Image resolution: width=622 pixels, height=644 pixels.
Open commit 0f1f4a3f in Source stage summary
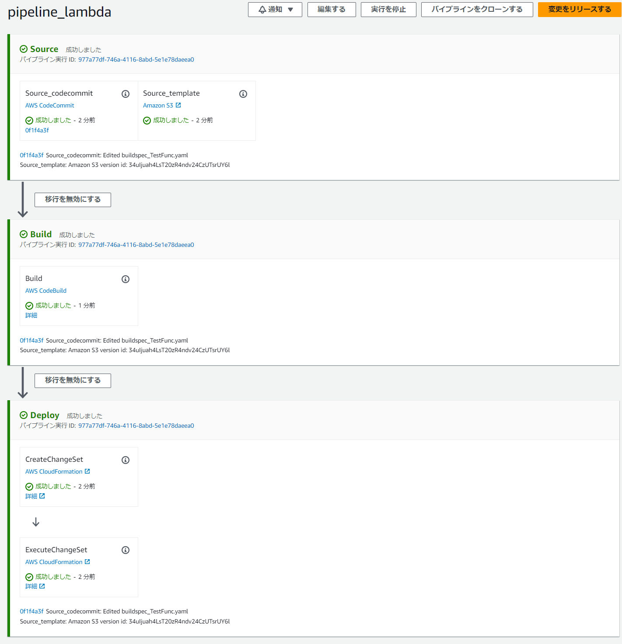click(31, 155)
